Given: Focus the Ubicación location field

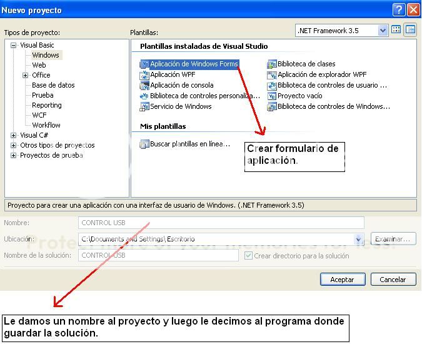Looking at the screenshot, I should [x=221, y=239].
